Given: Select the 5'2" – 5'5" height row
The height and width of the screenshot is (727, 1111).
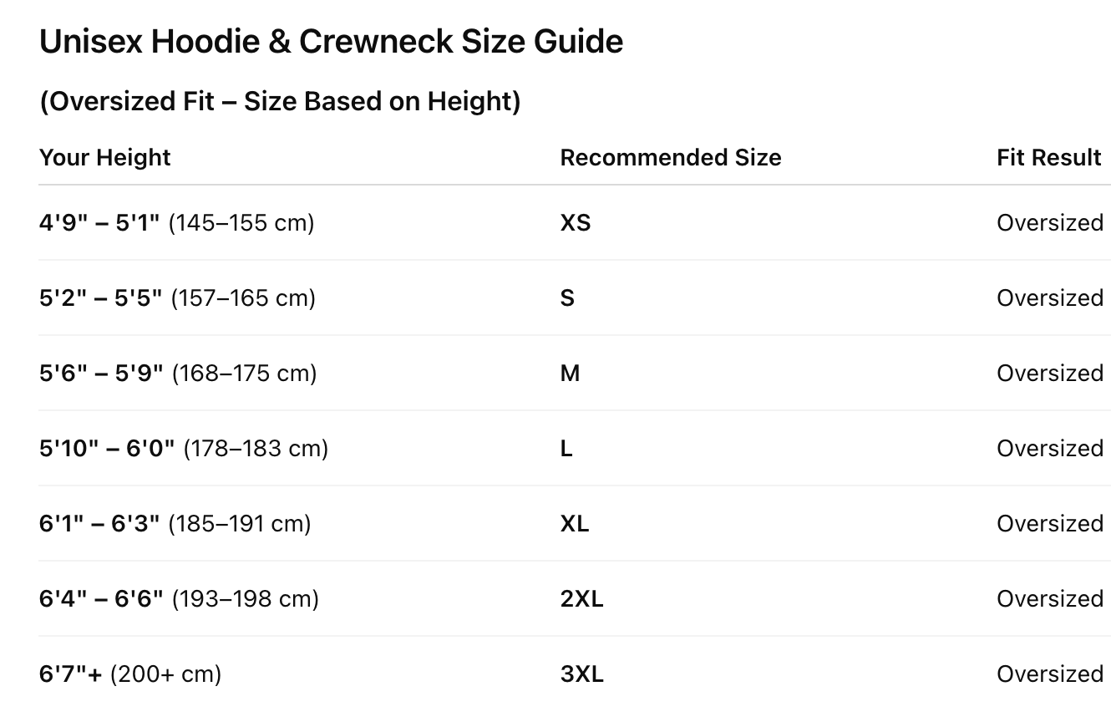Looking at the screenshot, I should click(177, 298).
